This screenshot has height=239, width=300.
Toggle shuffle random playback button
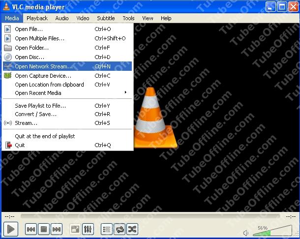[132, 229]
